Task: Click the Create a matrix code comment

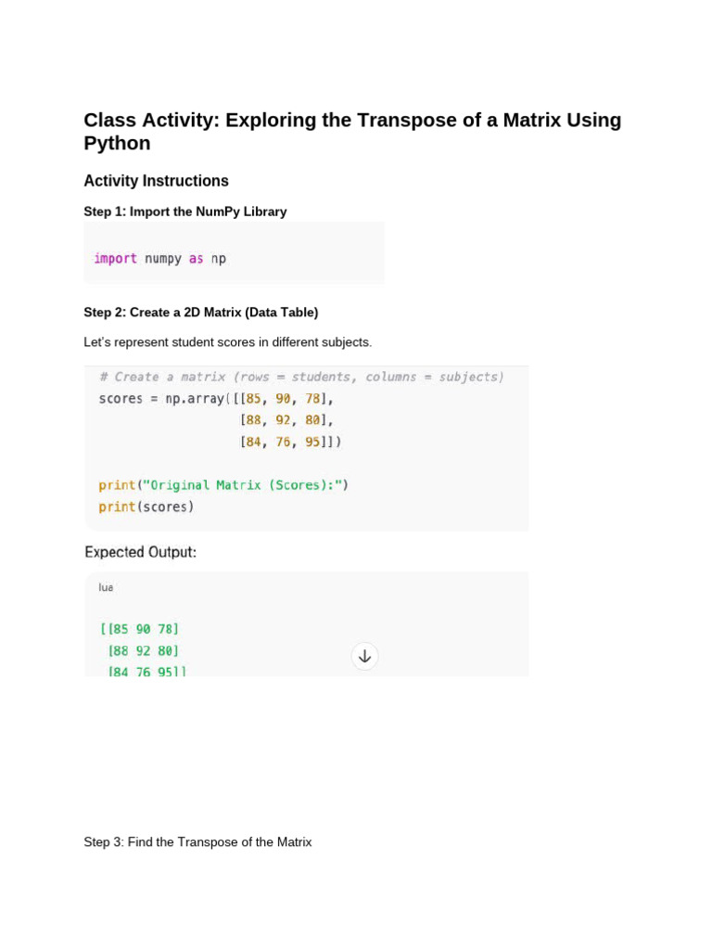Action: (301, 377)
